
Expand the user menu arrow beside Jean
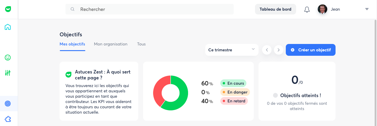(367, 9)
